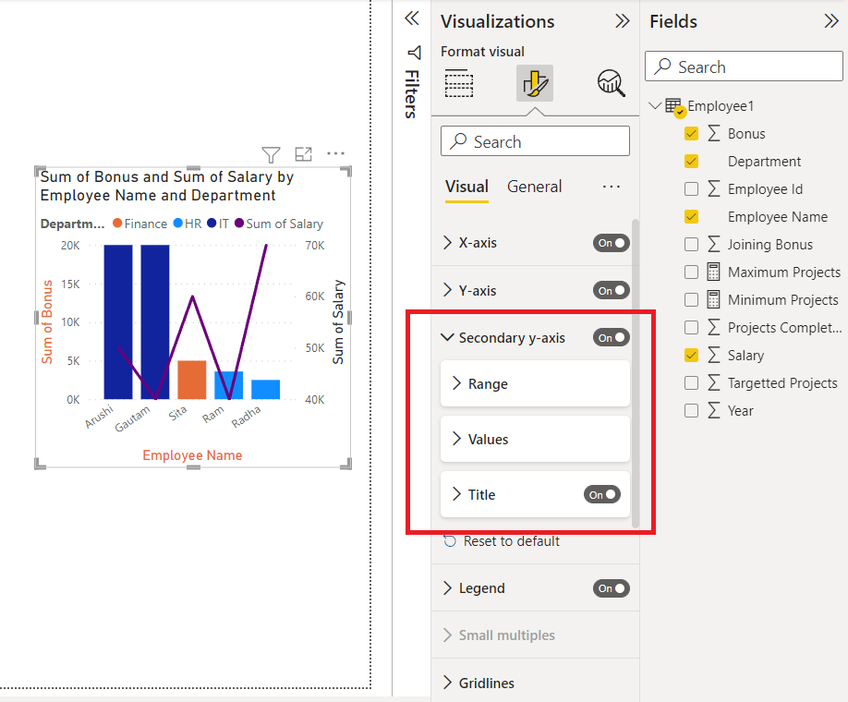Click the orange Sita bar in chart
The width and height of the screenshot is (848, 702).
pyautogui.click(x=192, y=380)
